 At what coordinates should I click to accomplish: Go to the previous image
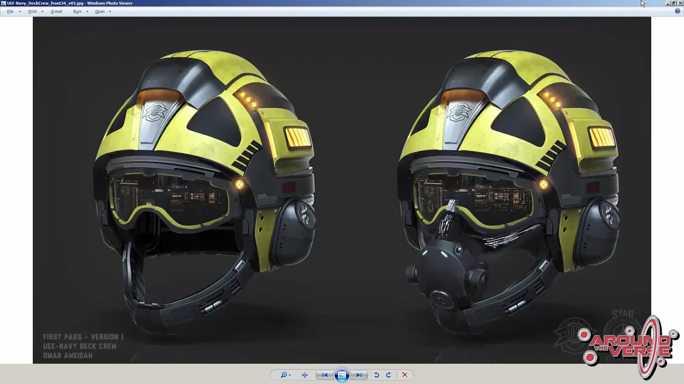(x=325, y=375)
